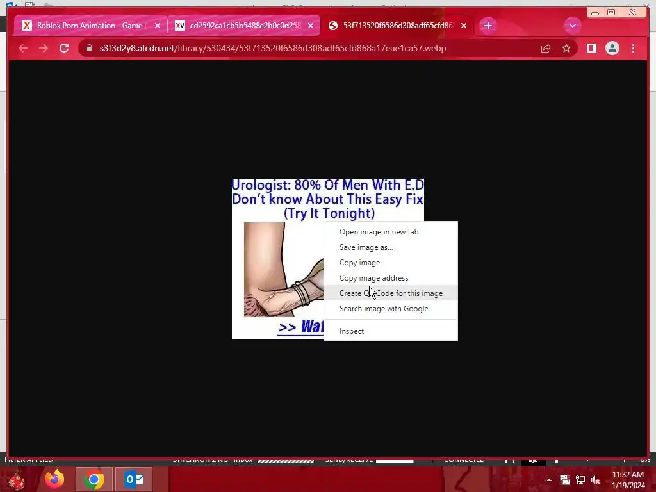Open the clock showing 11:32 AM
Viewport: 656px width, 492px height.
pos(628,480)
